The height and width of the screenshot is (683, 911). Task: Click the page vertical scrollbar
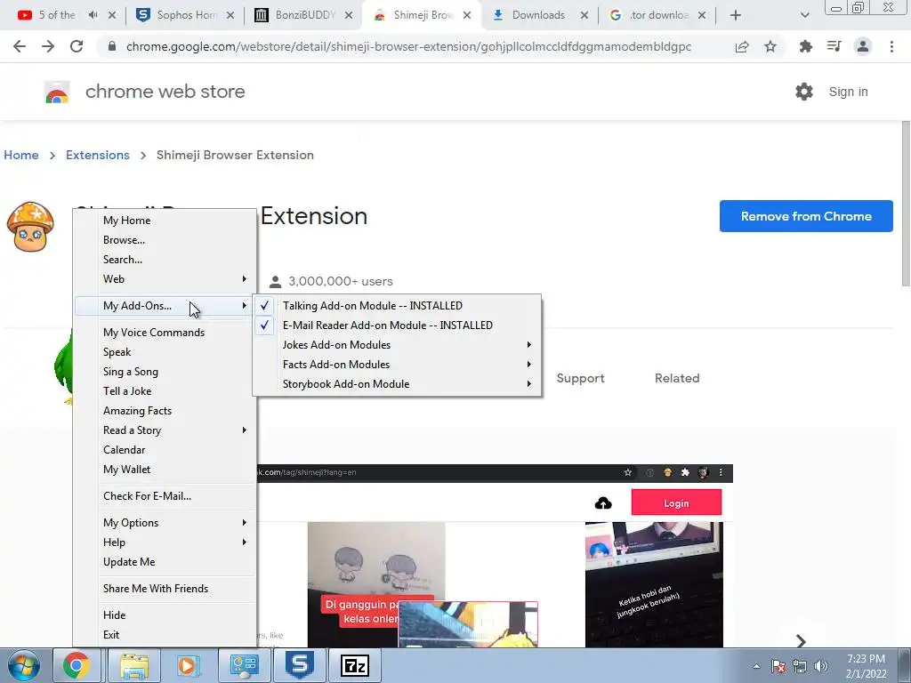[905, 204]
